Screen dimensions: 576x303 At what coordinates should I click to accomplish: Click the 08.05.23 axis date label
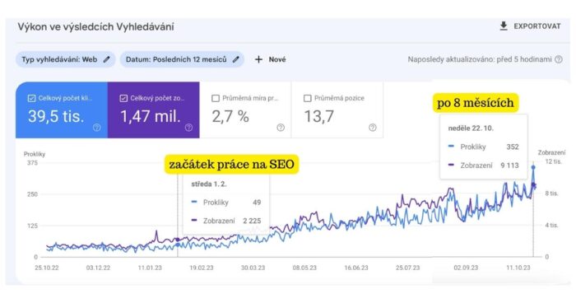[304, 268]
